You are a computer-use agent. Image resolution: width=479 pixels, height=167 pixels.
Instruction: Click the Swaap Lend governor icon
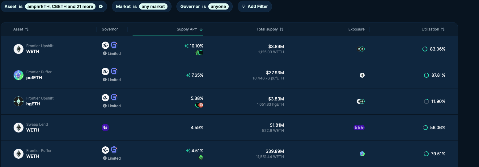[x=105, y=128]
